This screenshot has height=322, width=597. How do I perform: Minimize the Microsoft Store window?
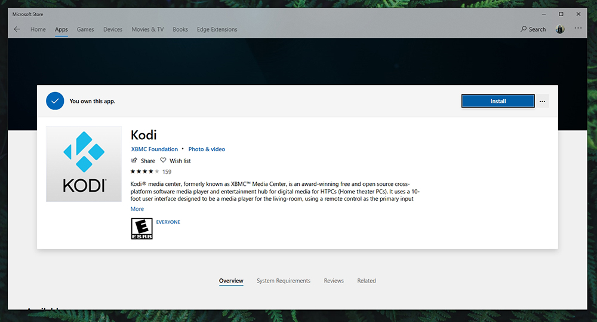coord(544,14)
